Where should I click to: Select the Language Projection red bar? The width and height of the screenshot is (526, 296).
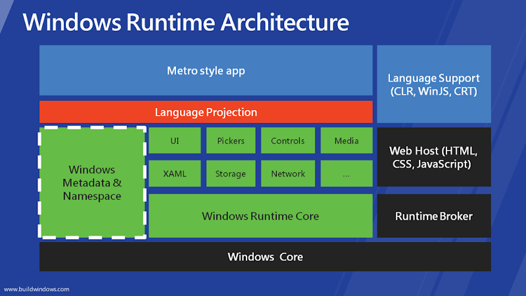206,112
